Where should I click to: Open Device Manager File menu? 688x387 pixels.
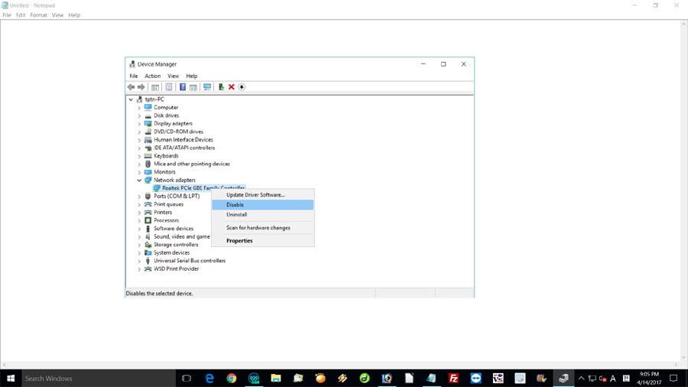pyautogui.click(x=133, y=76)
